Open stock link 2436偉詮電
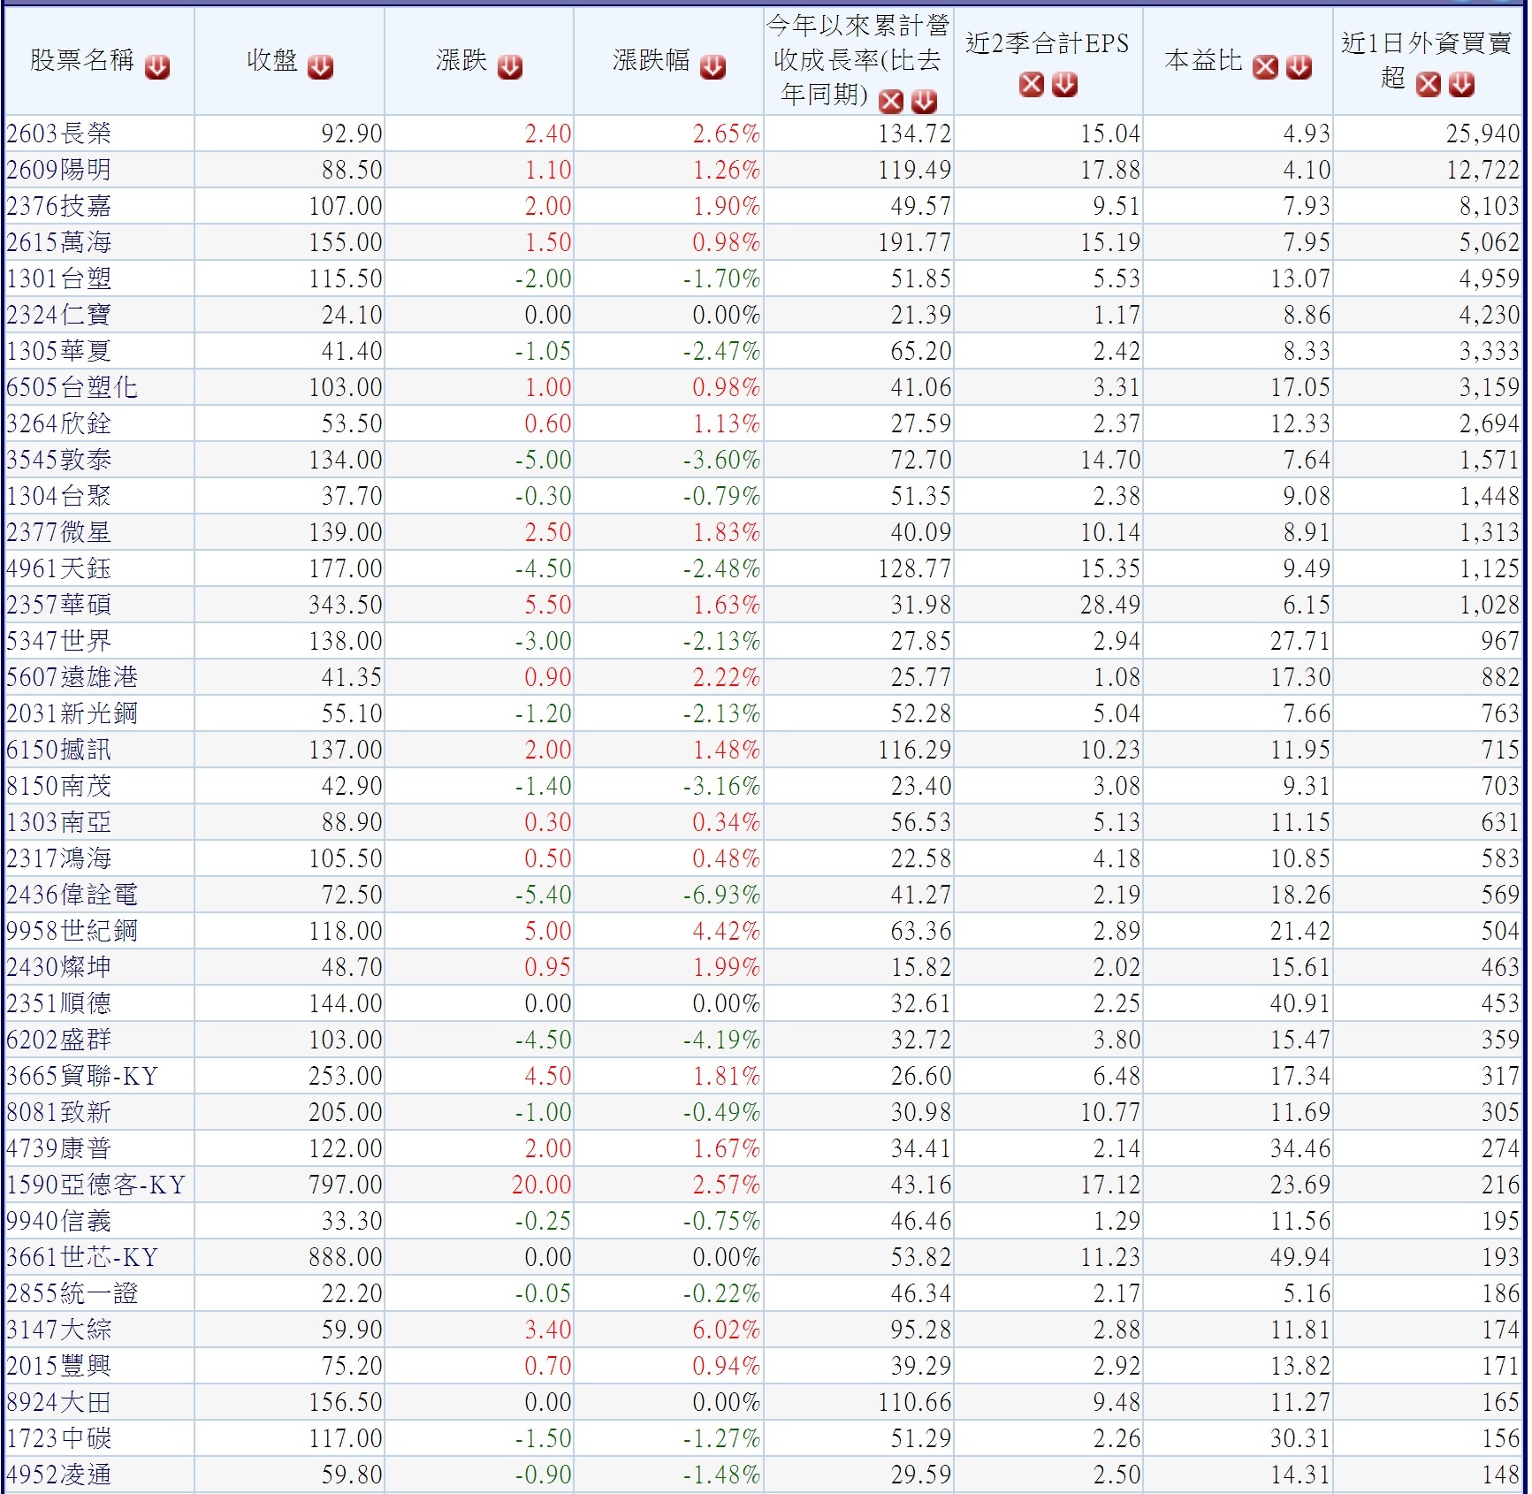 [72, 895]
